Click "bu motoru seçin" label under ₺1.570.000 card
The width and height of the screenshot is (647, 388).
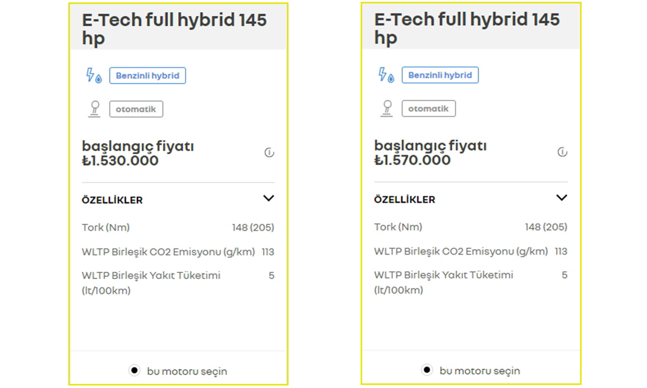[479, 371]
